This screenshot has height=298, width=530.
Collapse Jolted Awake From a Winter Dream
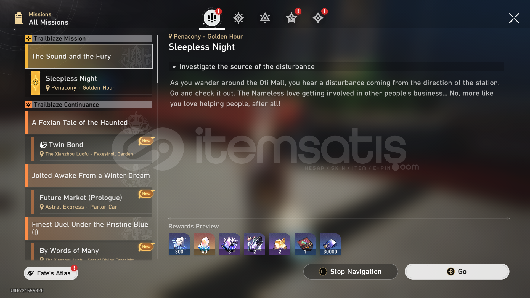click(x=89, y=175)
